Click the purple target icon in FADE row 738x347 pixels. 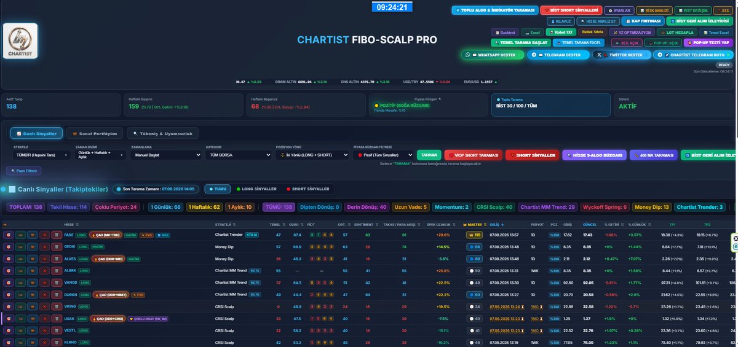[9, 235]
